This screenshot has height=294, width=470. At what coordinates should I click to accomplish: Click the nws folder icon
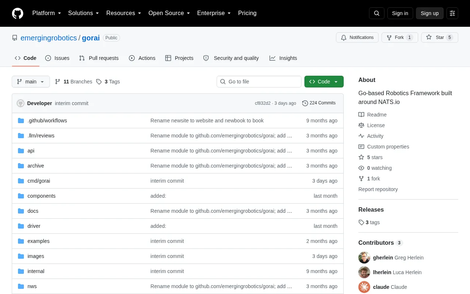pos(21,286)
